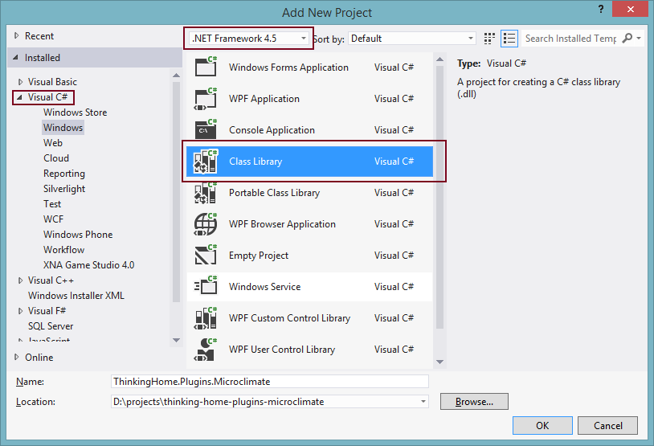Screen dimensions: 654x446
Task: Select the Workflow category
Action: pos(63,249)
